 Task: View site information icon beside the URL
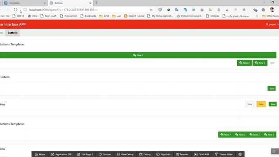click(25, 10)
